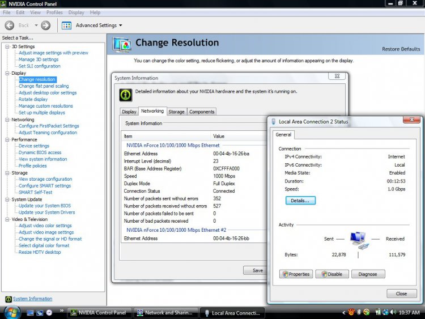Click the Back arrow icon
This screenshot has width=425, height=319.
[x=10, y=25]
